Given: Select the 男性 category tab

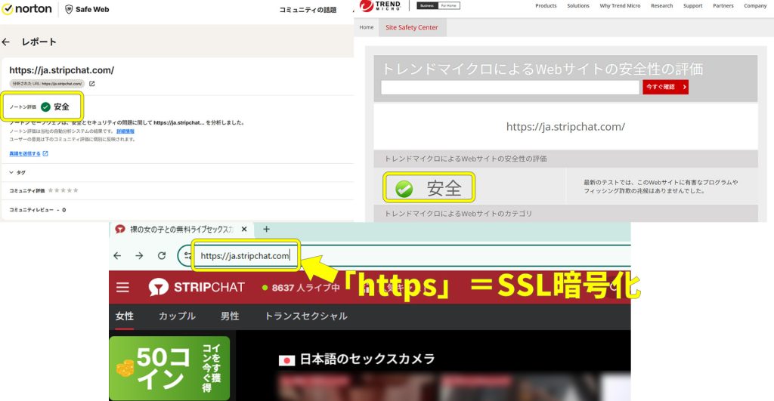Looking at the screenshot, I should [230, 316].
